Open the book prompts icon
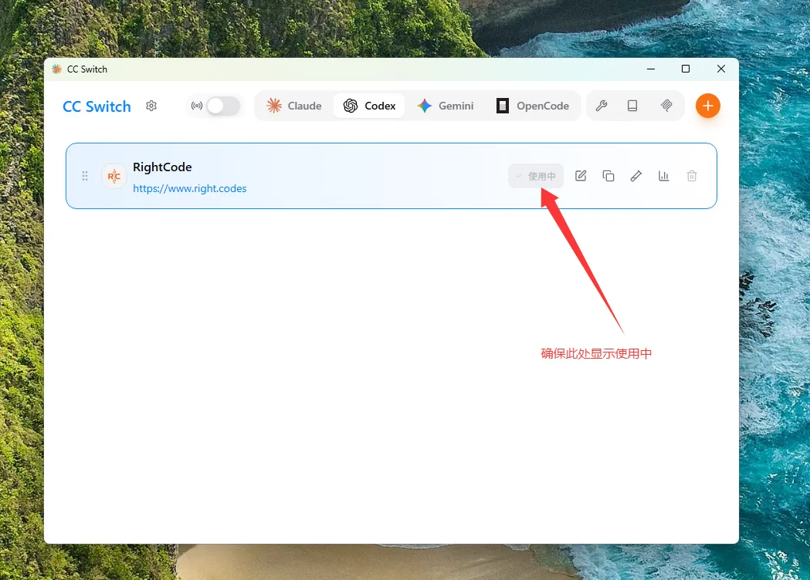This screenshot has height=580, width=810. pyautogui.click(x=632, y=106)
